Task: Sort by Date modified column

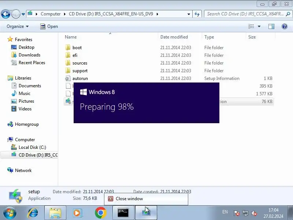Action: coord(174,37)
